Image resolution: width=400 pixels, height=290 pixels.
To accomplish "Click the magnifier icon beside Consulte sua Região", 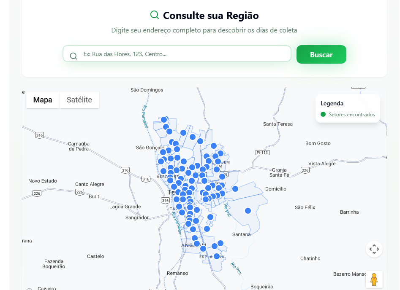I will 155,15.
